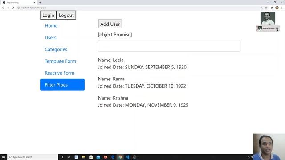Select the active Filter Pipes item
The image size is (285, 160).
[62, 84]
